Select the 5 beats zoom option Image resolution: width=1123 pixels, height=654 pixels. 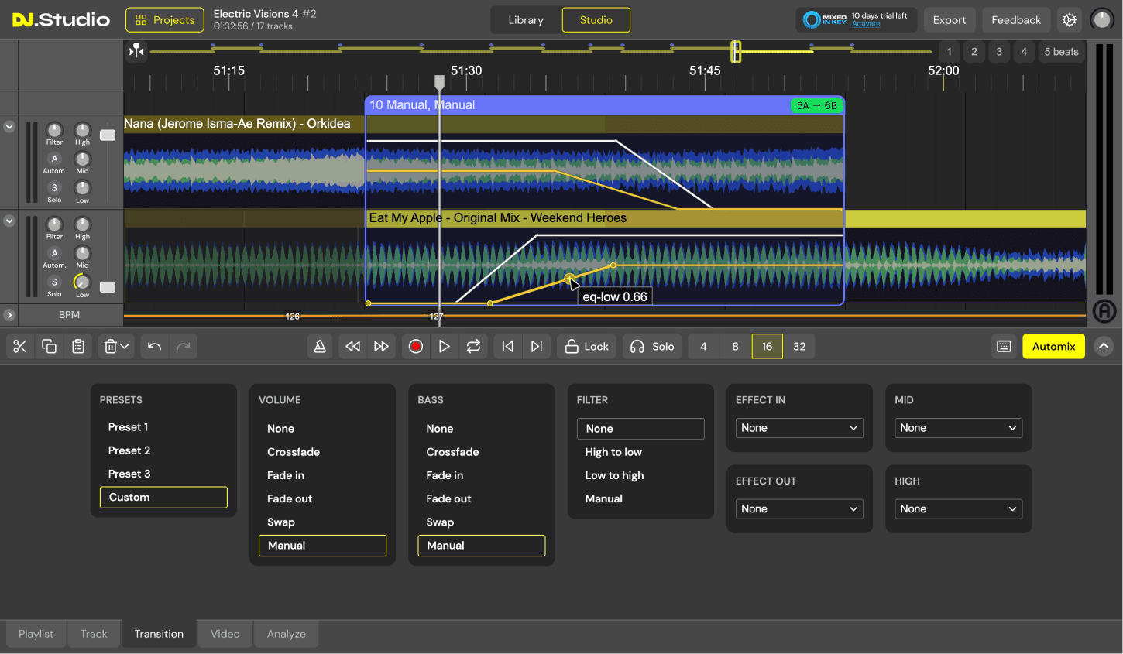pos(1061,52)
